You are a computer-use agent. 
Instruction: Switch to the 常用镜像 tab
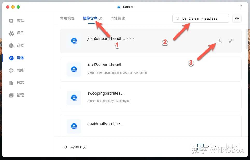point(67,18)
